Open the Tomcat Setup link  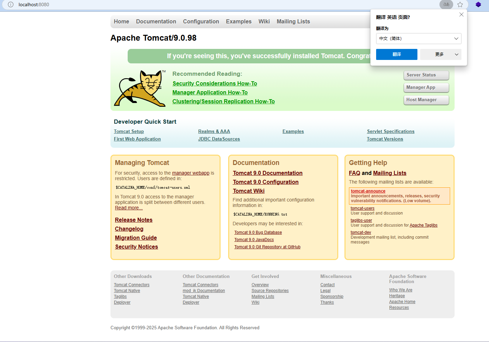point(129,131)
